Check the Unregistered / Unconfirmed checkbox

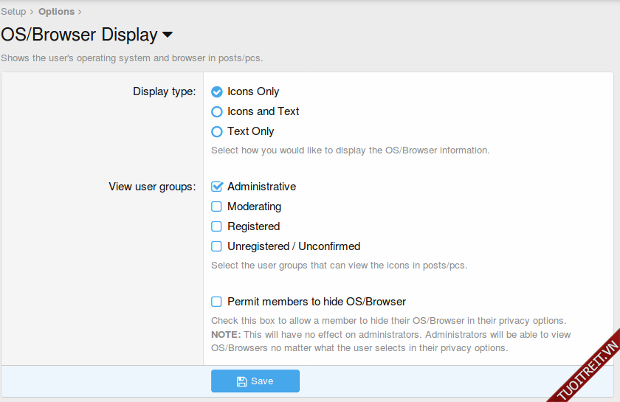pyautogui.click(x=217, y=247)
